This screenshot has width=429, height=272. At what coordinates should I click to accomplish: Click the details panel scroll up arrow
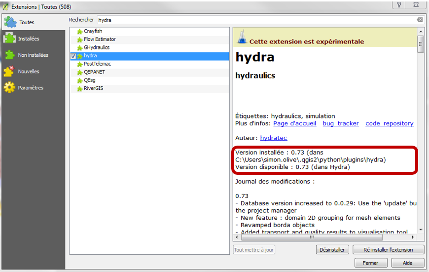point(421,32)
